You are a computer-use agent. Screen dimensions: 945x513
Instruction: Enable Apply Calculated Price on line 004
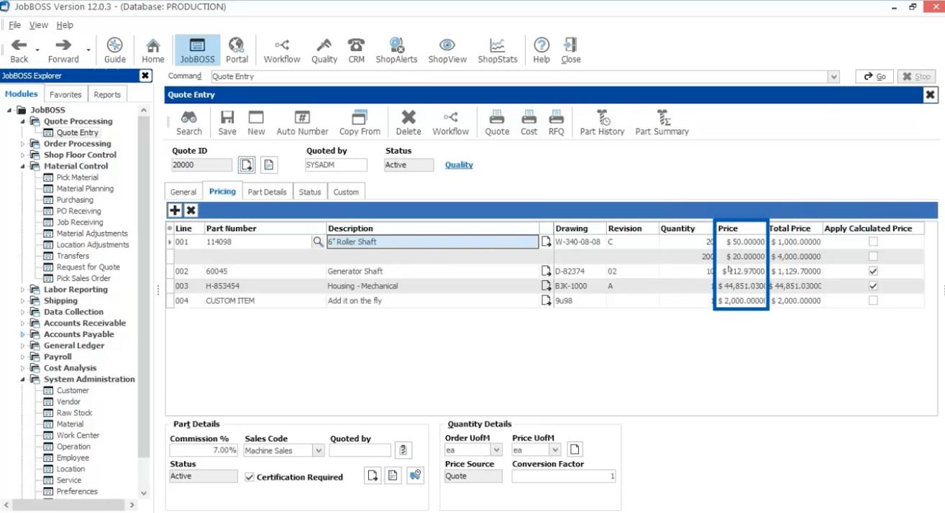coord(873,300)
